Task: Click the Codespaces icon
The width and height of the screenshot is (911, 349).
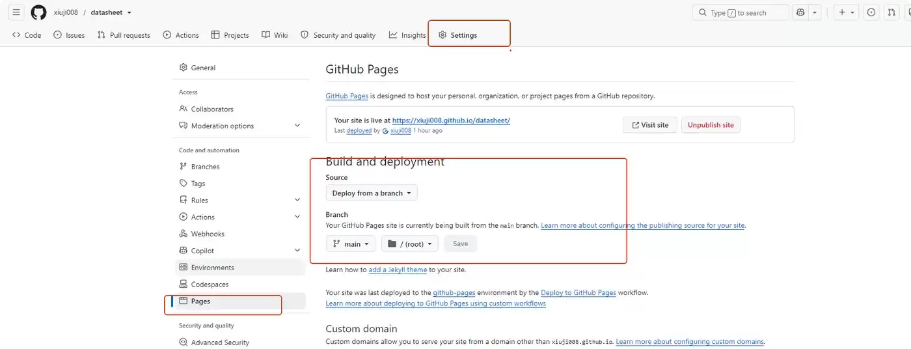Action: pos(184,285)
